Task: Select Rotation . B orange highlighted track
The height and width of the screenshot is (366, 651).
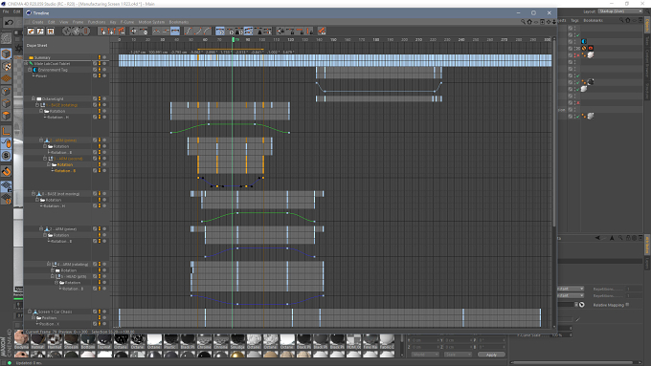Action: [65, 171]
